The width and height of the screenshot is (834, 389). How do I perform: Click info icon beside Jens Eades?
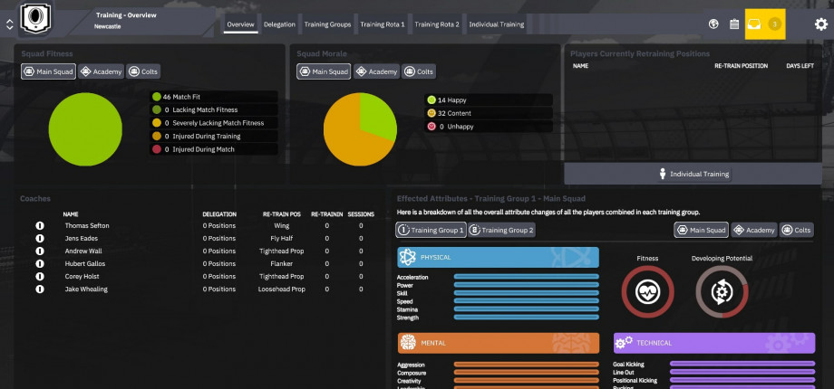click(x=39, y=238)
